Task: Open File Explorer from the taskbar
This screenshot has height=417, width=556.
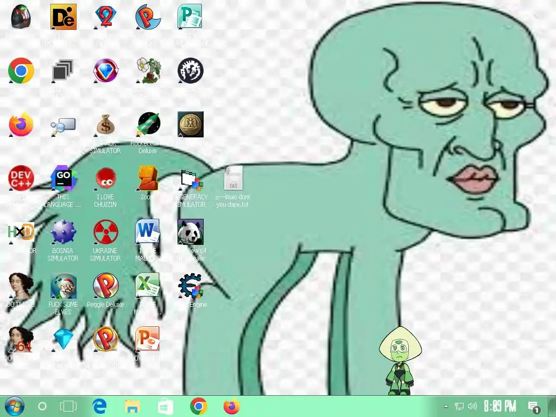Action: (x=132, y=406)
